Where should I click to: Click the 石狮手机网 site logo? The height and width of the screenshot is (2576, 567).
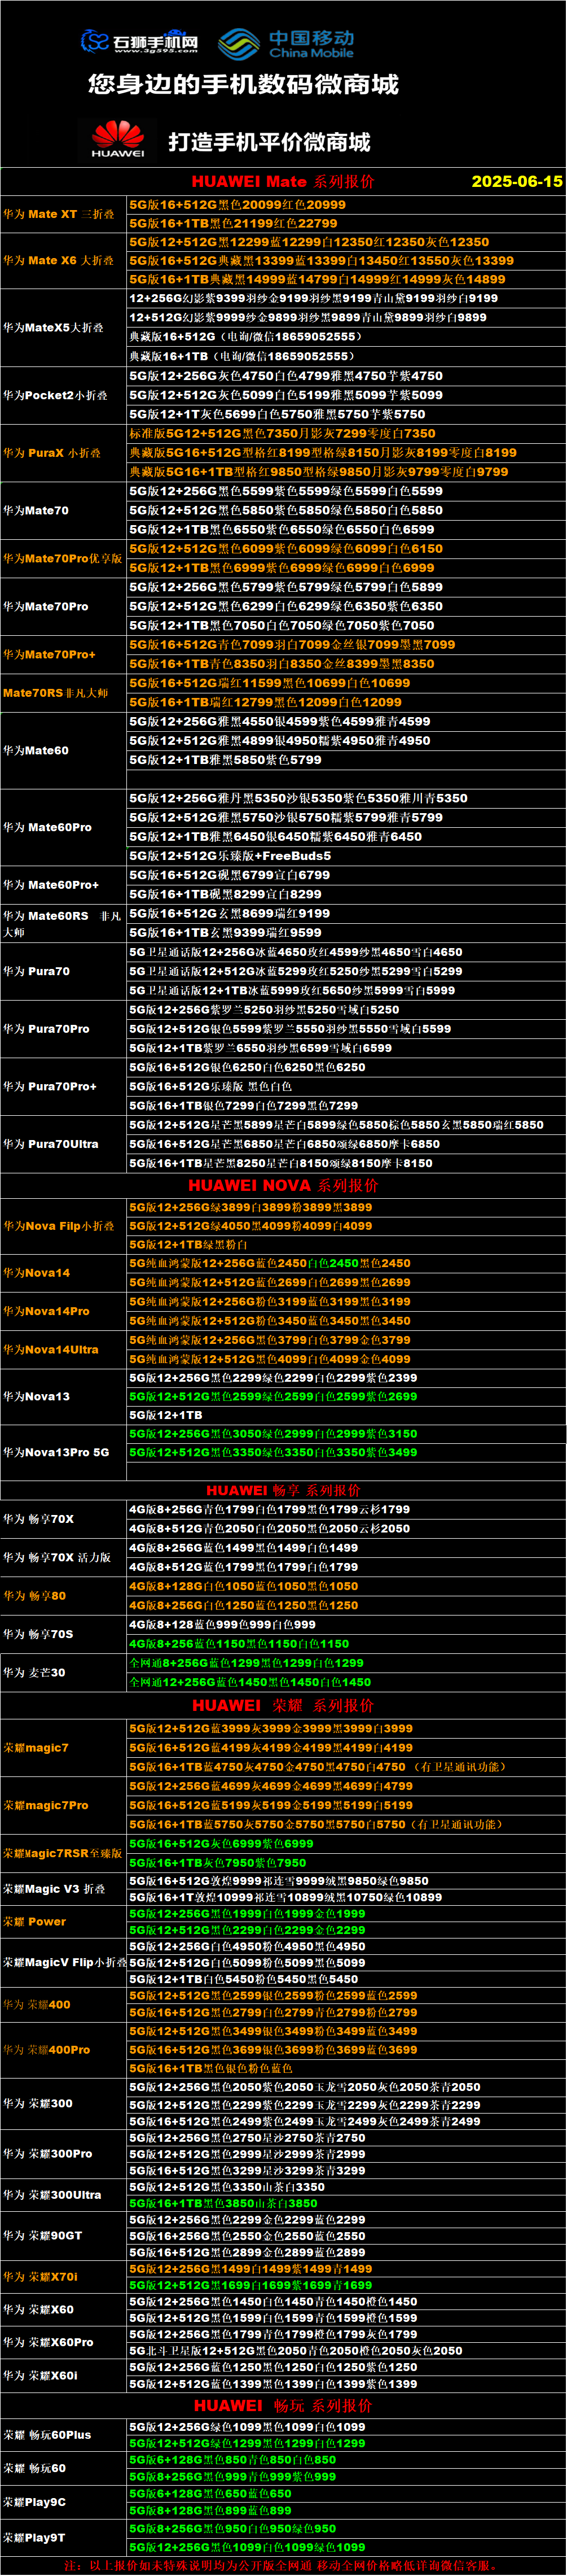coord(139,41)
